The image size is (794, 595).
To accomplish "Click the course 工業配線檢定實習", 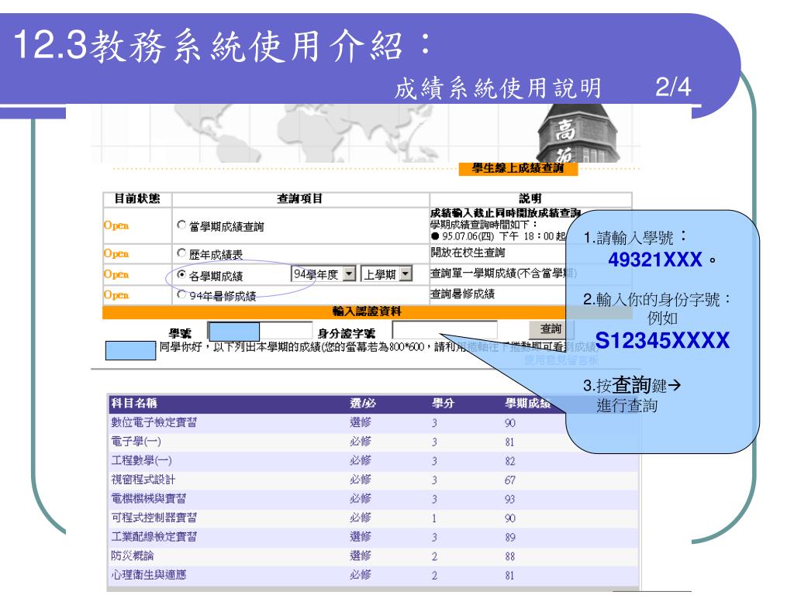I will [x=154, y=537].
